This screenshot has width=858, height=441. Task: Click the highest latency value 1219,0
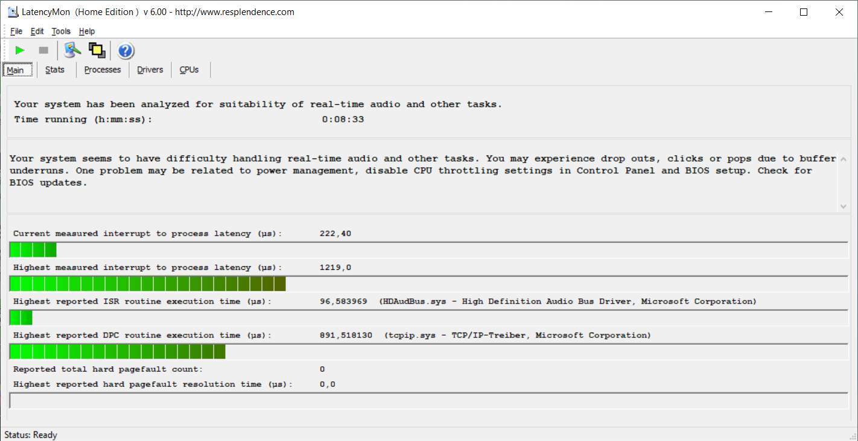[x=335, y=267]
